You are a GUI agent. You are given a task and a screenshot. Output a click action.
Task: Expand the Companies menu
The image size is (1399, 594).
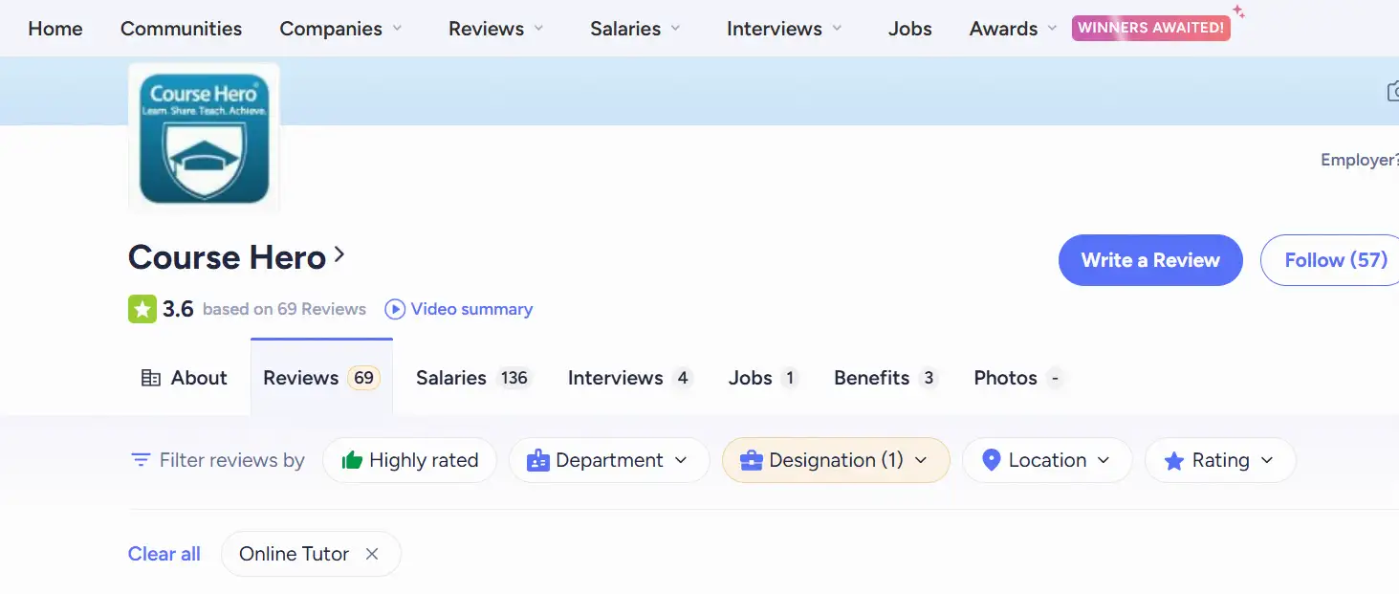click(x=342, y=29)
